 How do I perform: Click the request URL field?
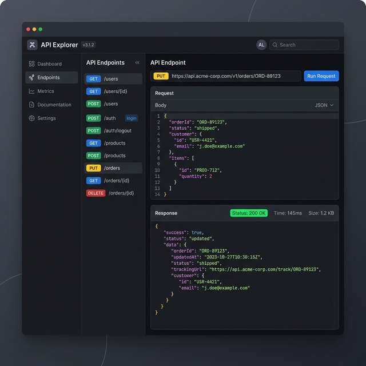(226, 76)
